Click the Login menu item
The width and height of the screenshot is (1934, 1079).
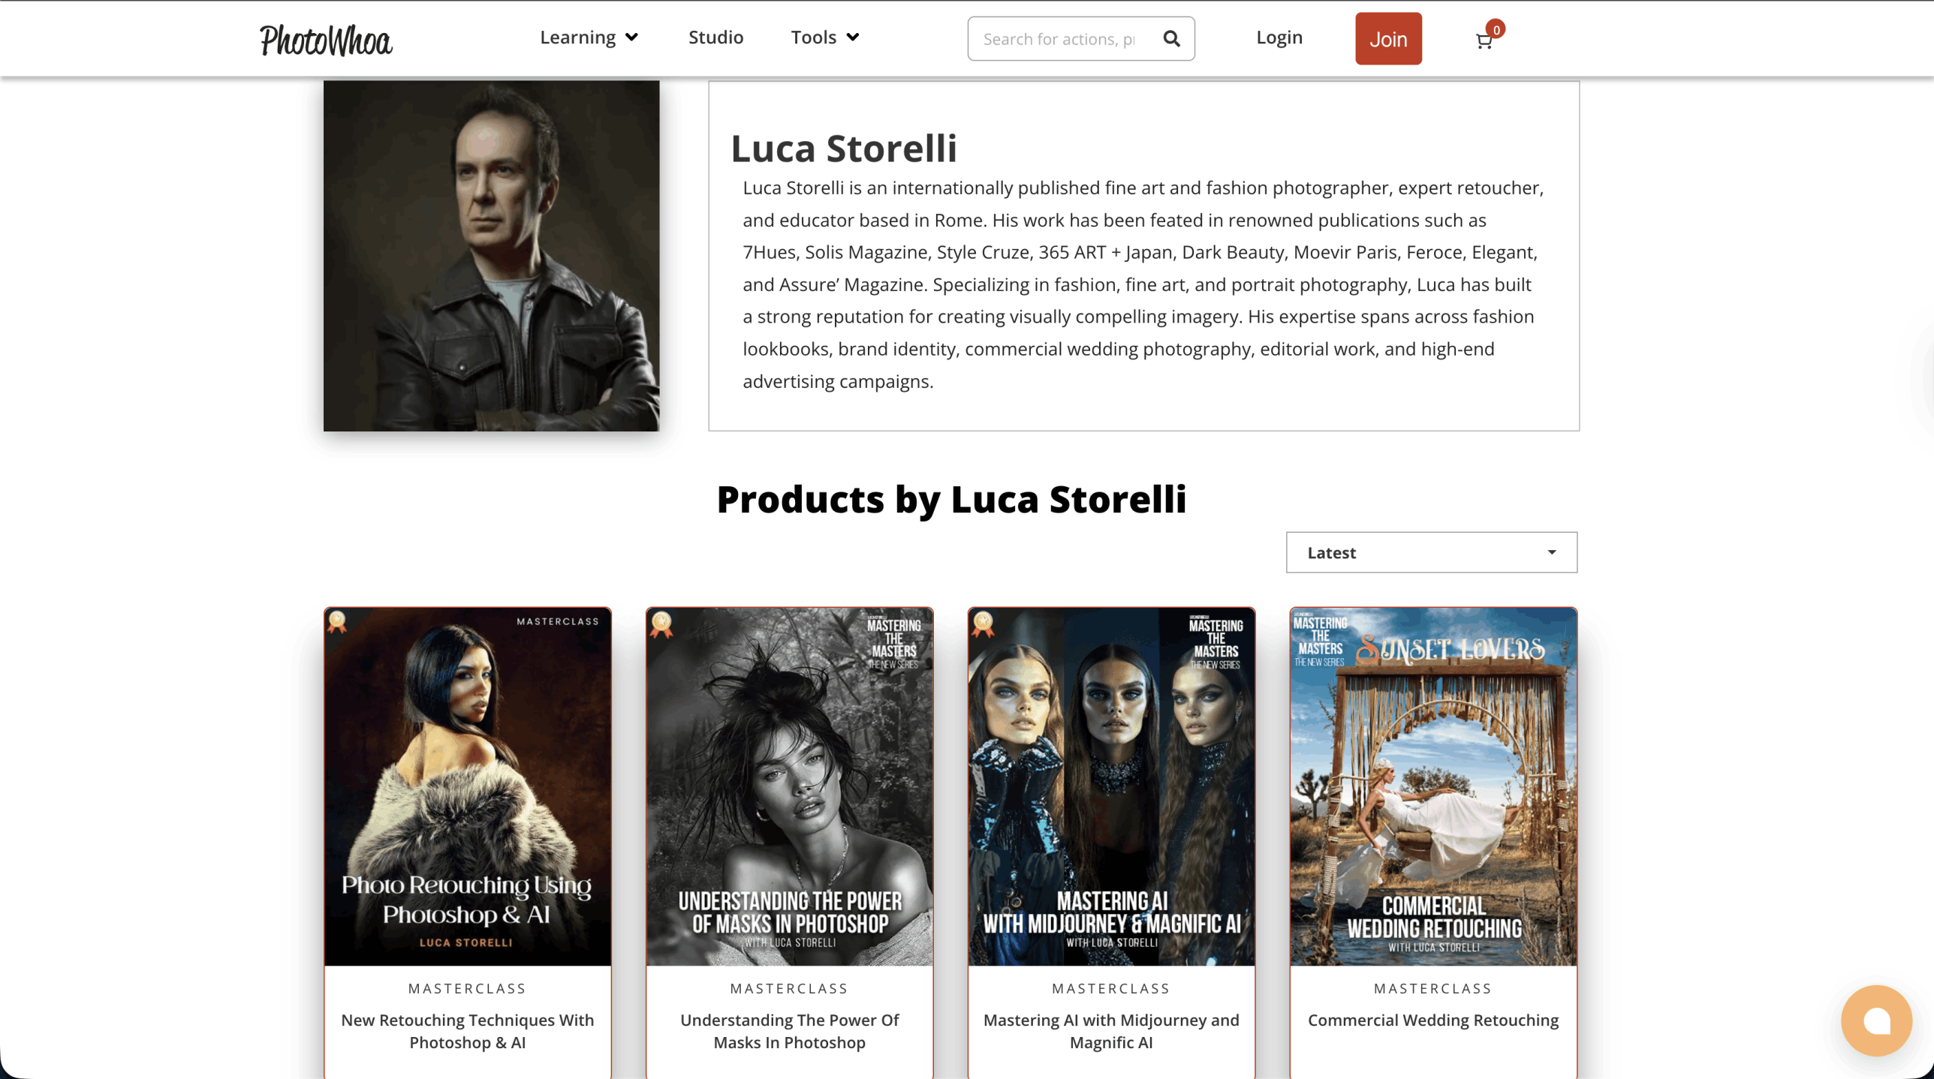(1279, 37)
